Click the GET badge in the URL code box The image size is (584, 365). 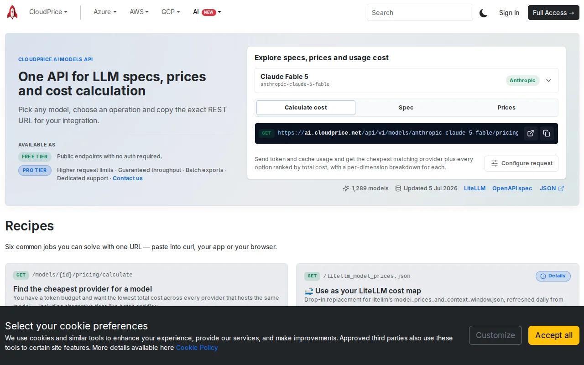coord(266,133)
